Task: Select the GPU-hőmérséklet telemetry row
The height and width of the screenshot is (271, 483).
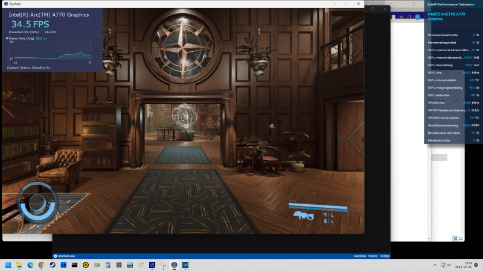Action: coord(453,80)
